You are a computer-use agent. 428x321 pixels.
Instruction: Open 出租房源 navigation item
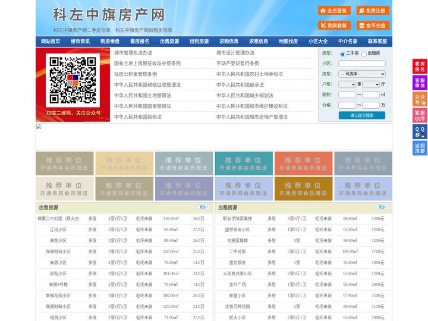[x=199, y=42]
